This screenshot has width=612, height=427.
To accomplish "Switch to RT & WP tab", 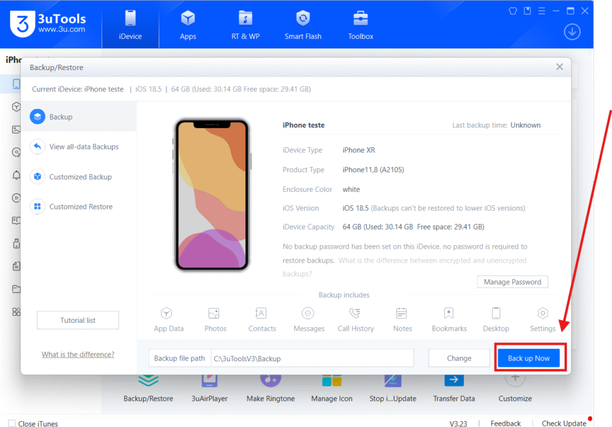I will (x=245, y=25).
